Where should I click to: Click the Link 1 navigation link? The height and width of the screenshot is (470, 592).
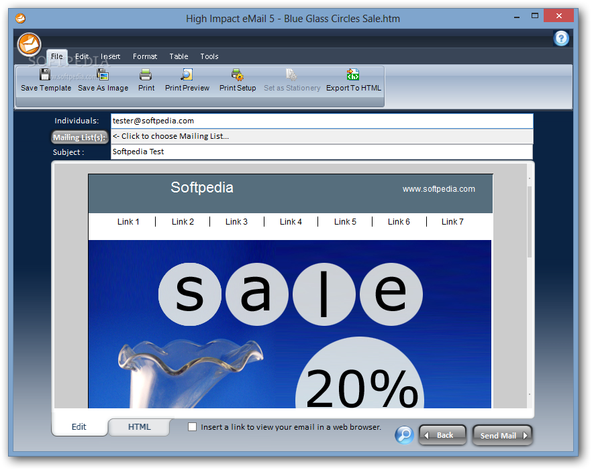(x=128, y=221)
